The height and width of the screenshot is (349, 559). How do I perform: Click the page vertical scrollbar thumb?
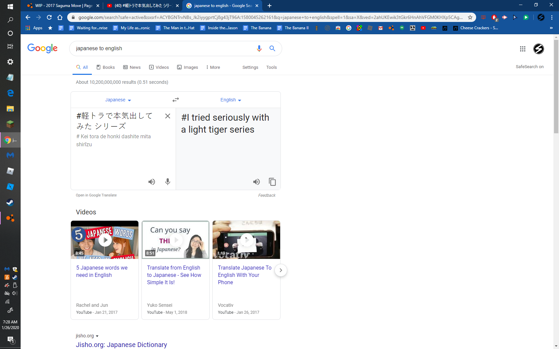point(556,86)
